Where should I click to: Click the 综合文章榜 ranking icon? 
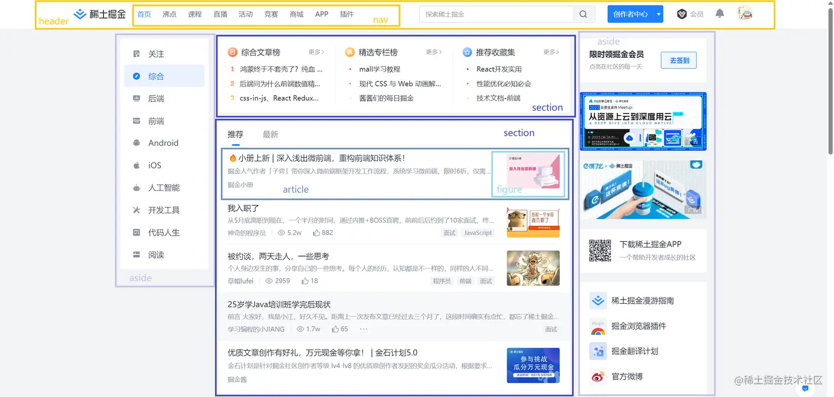(233, 52)
